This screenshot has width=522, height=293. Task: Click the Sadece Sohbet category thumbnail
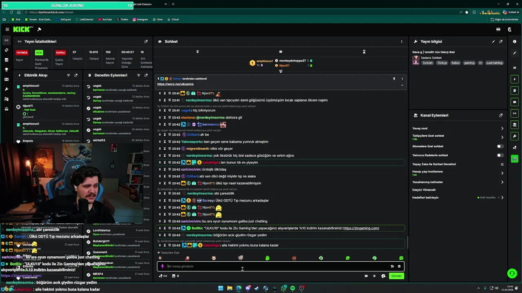[x=416, y=60]
